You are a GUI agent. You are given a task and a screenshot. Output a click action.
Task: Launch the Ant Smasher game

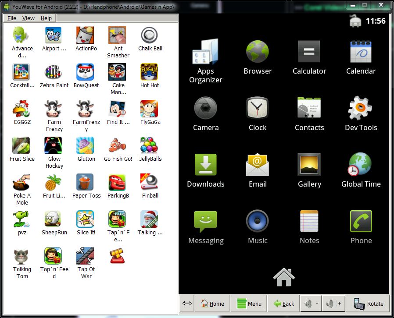[118, 35]
